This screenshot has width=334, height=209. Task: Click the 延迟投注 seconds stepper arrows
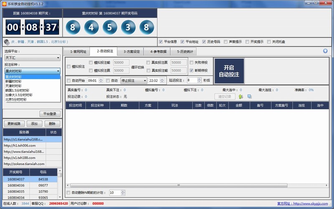(x=200, y=80)
